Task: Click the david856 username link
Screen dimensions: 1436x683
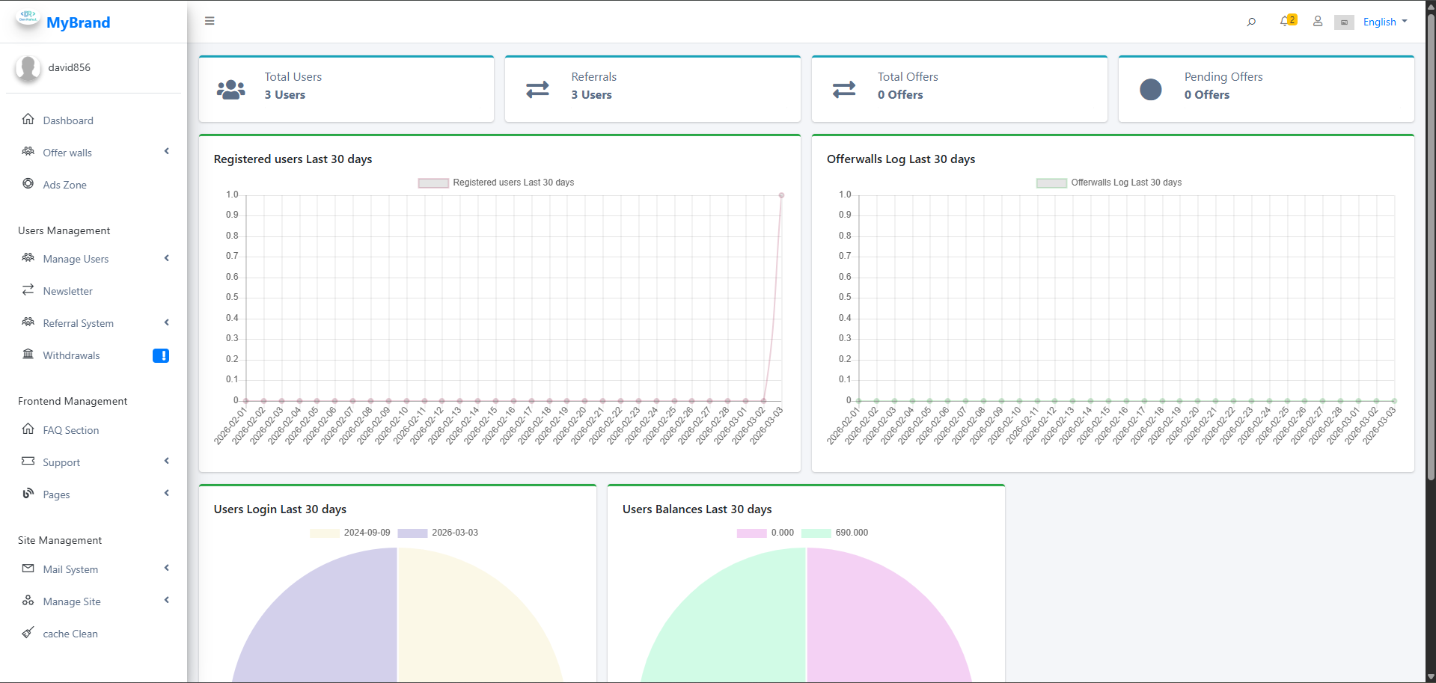Action: click(x=69, y=67)
